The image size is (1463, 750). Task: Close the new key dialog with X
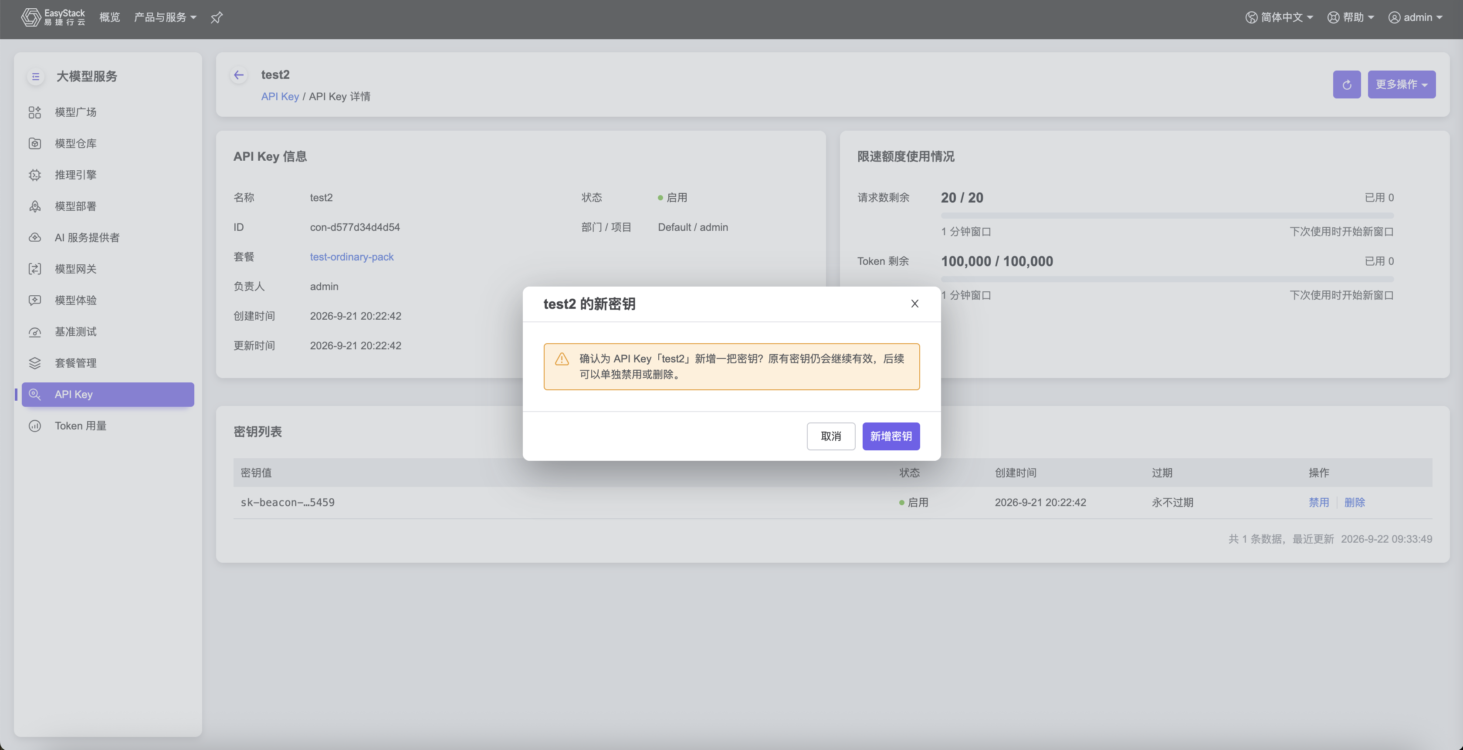[x=914, y=304]
